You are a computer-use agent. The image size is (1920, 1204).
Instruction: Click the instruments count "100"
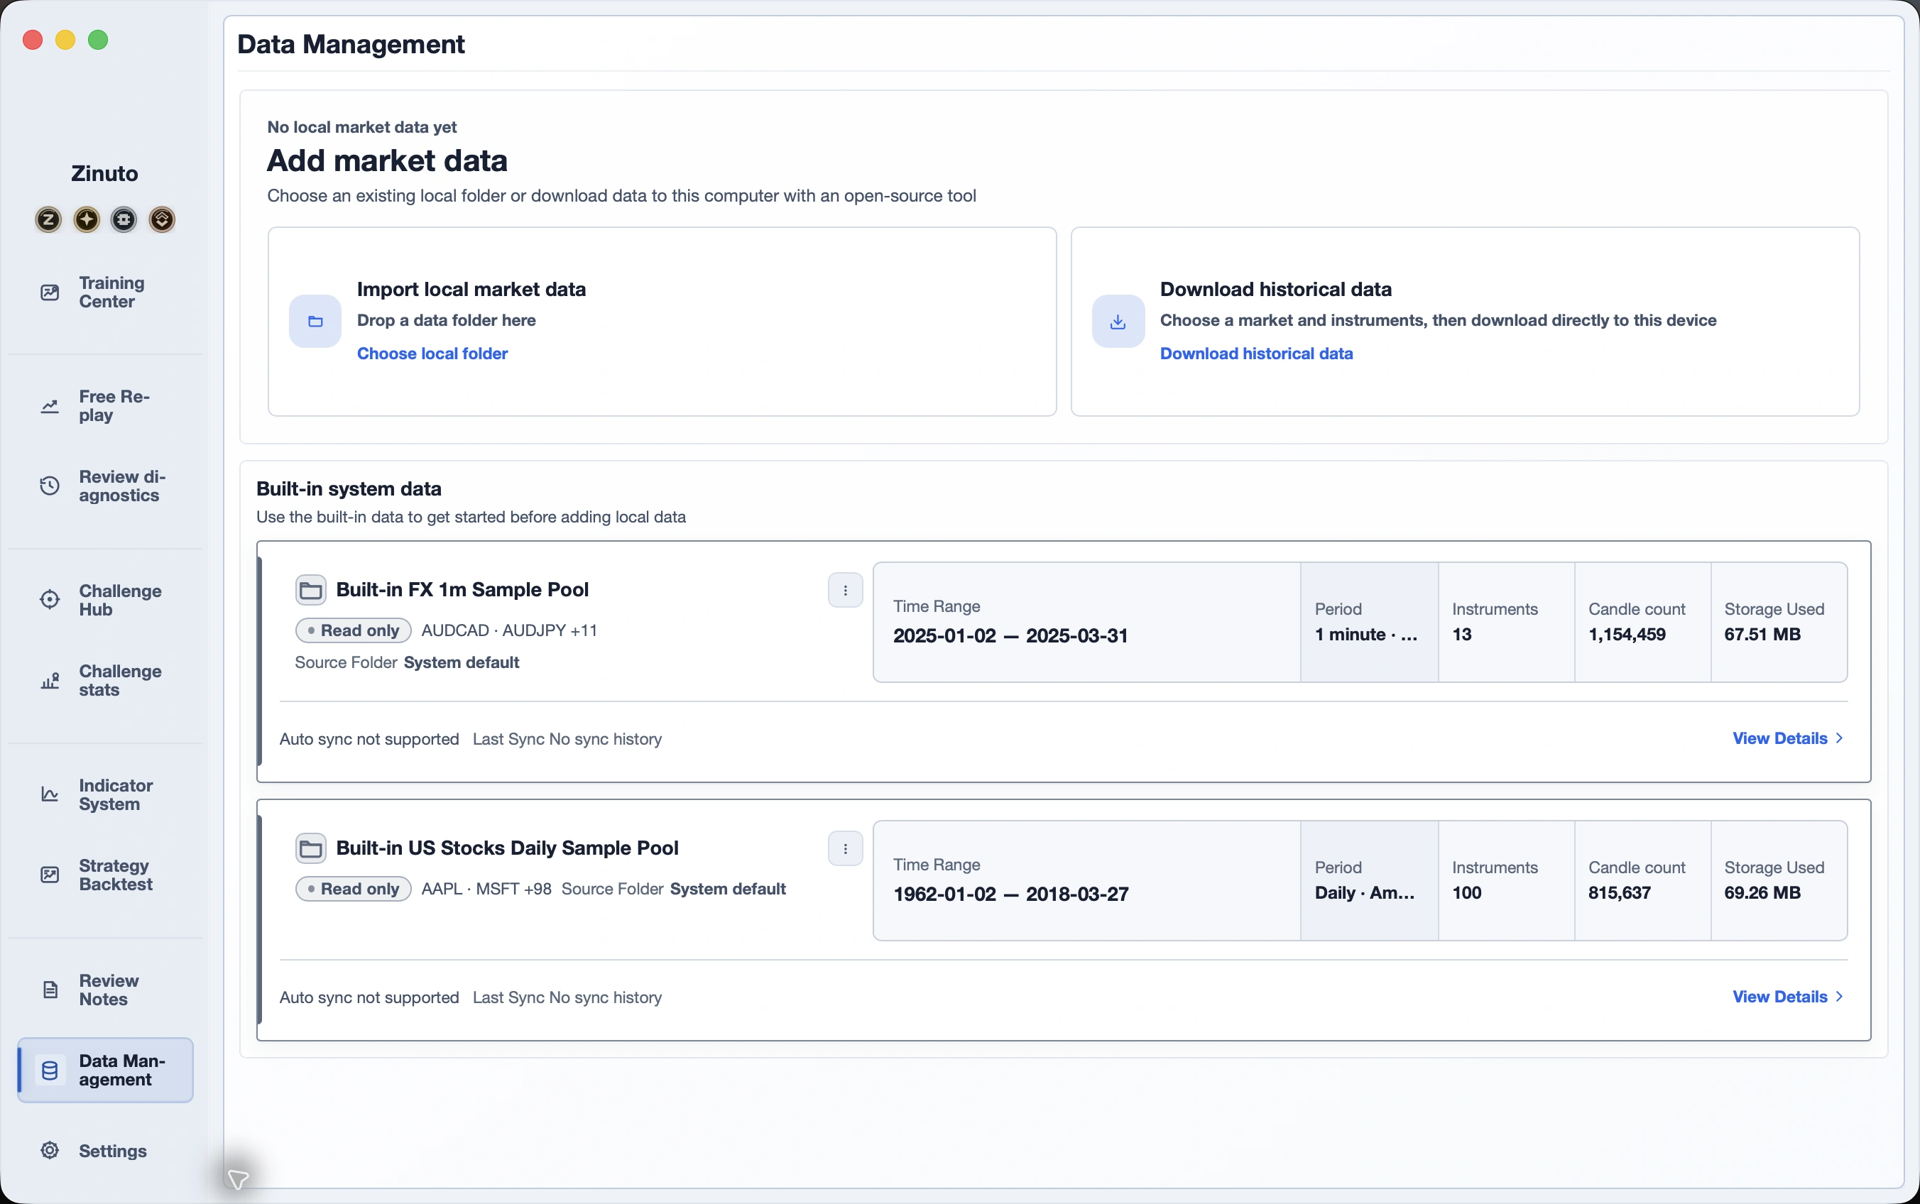click(1467, 892)
